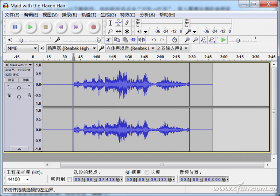
Task: Click the speaker icon on the output meter
Action: (139, 32)
